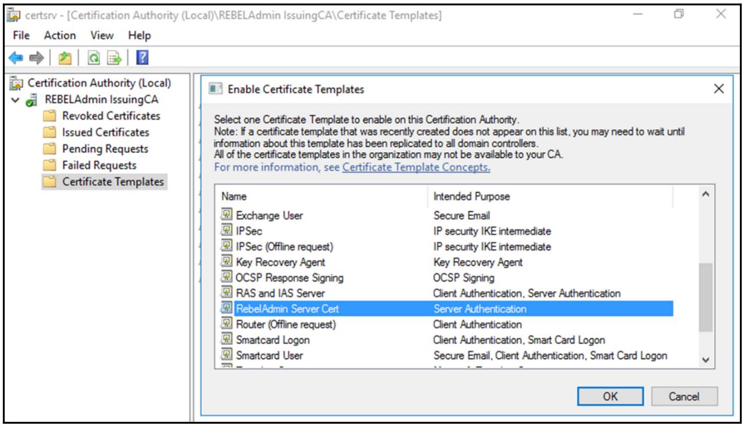The image size is (744, 426).
Task: Click the Up one level folder icon
Action: (x=64, y=58)
